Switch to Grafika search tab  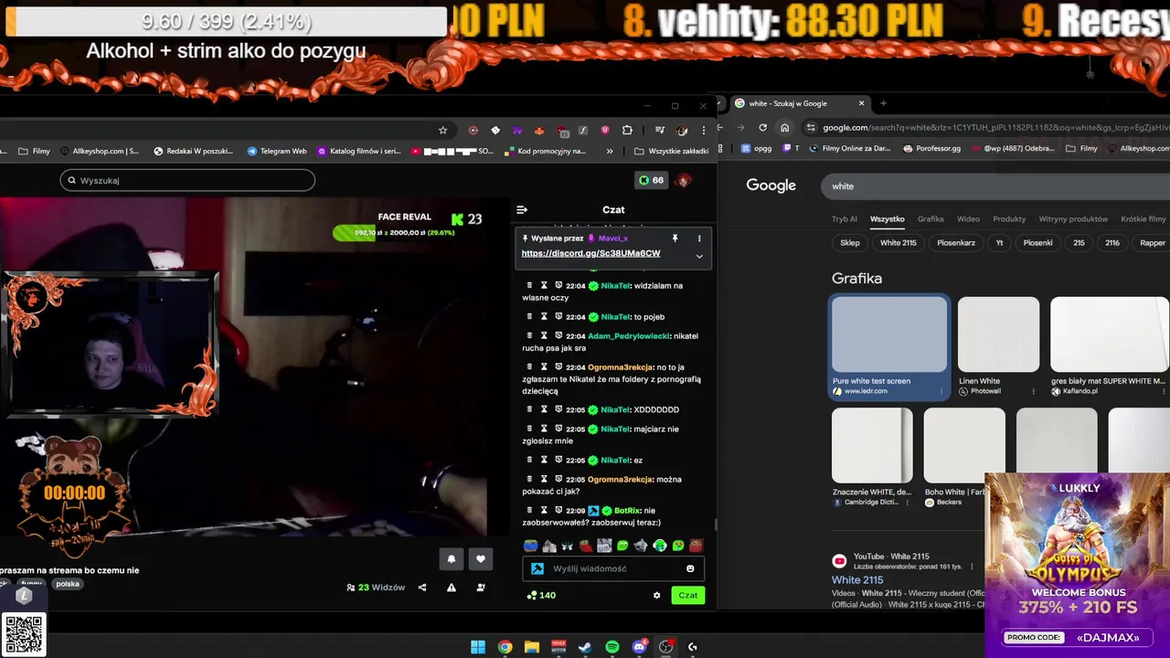tap(931, 219)
